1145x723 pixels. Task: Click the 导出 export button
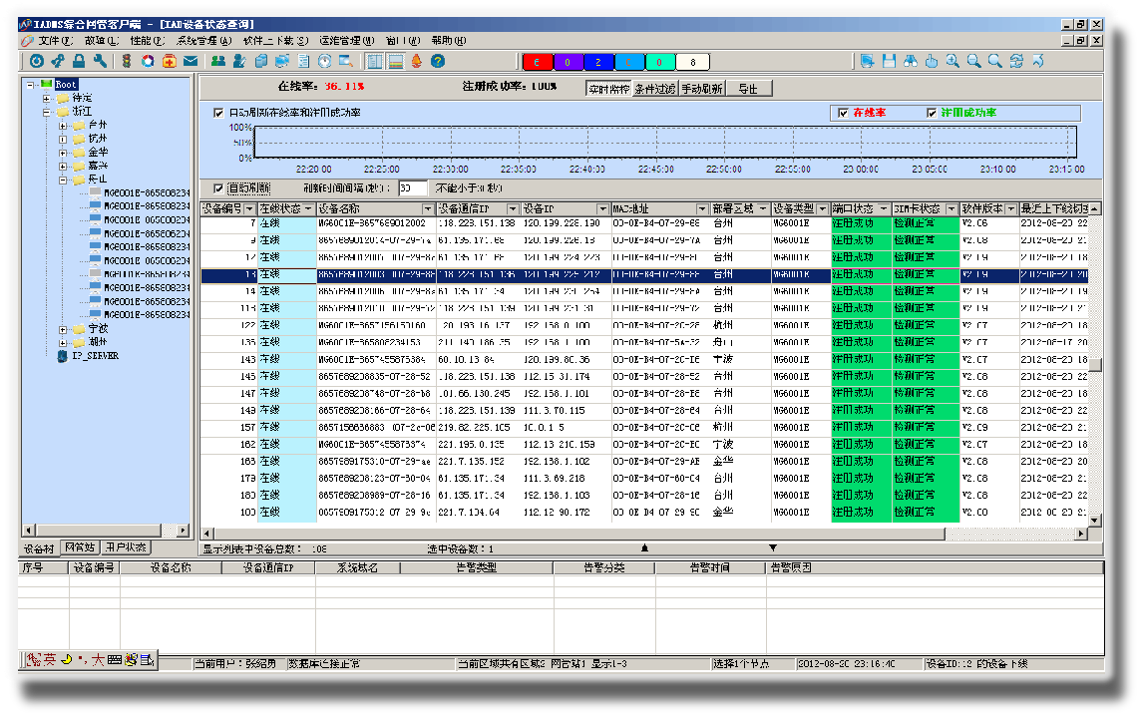click(748, 89)
